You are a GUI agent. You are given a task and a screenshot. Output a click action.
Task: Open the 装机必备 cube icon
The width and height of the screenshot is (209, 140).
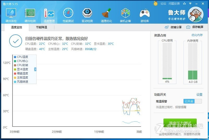125,13
